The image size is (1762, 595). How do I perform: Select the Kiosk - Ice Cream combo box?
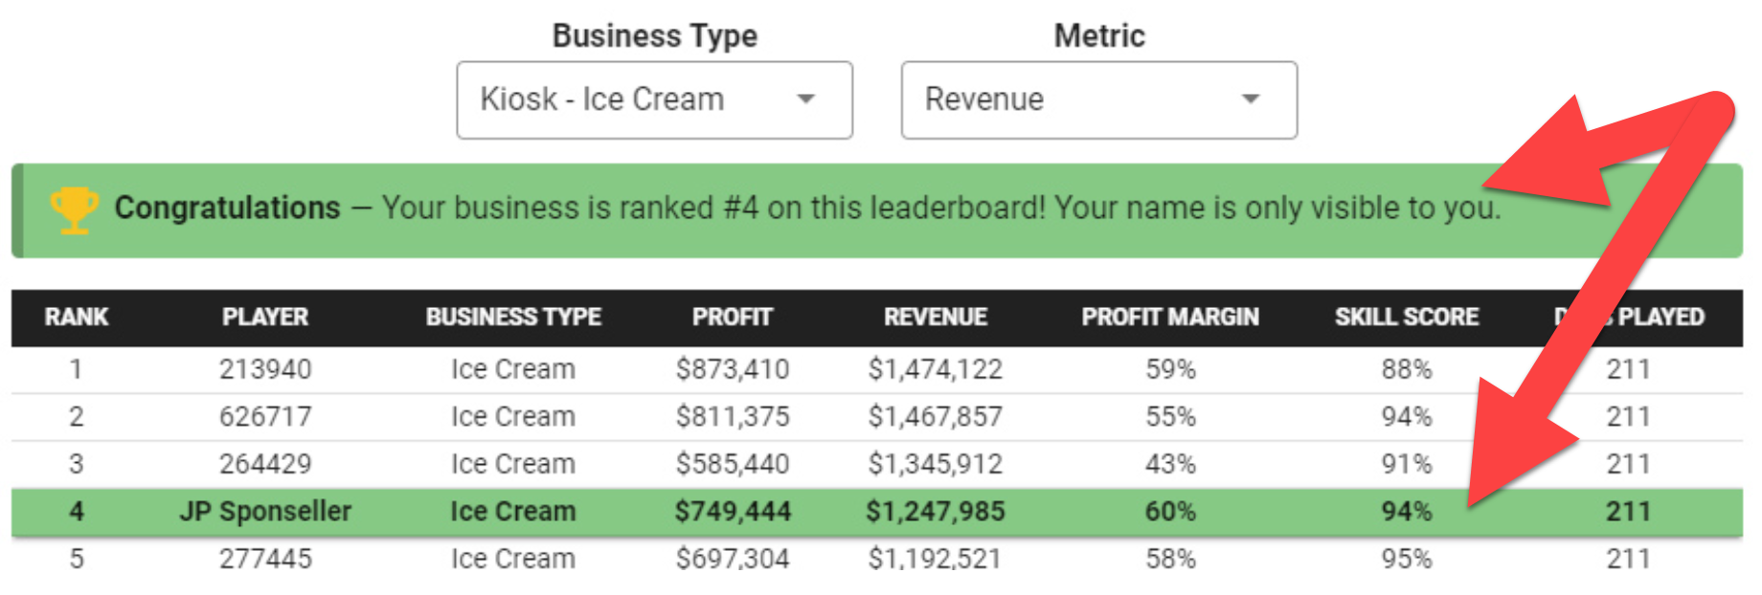tap(654, 100)
